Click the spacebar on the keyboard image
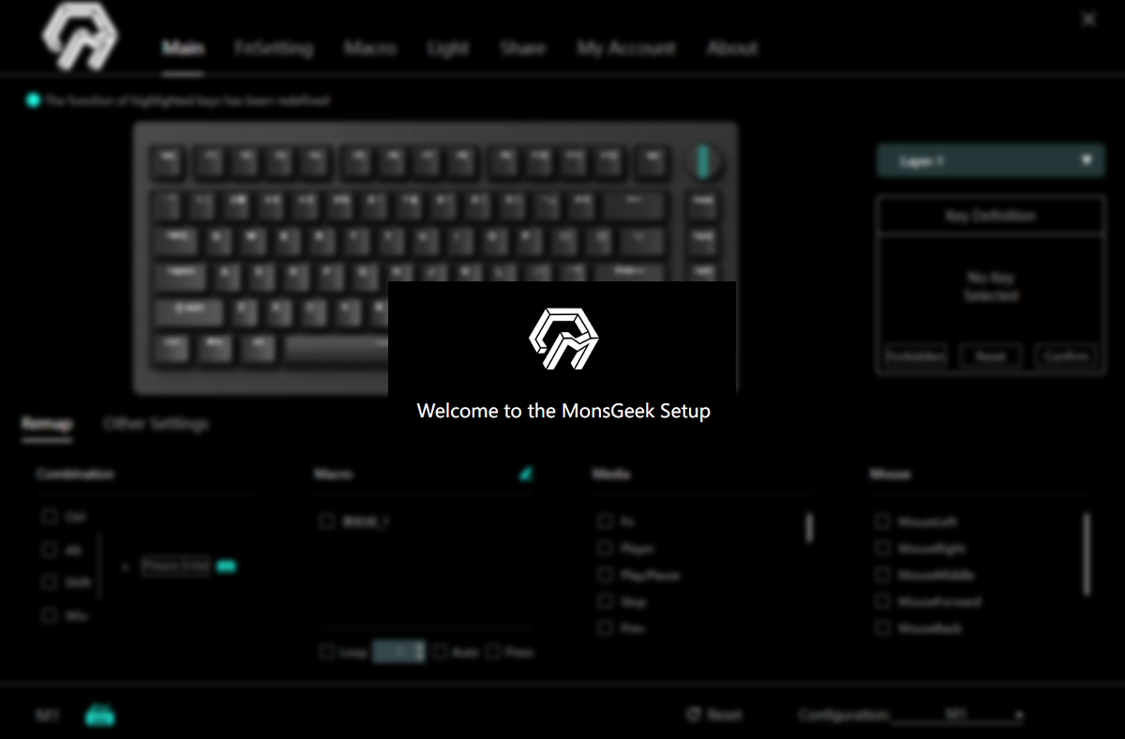 (337, 349)
